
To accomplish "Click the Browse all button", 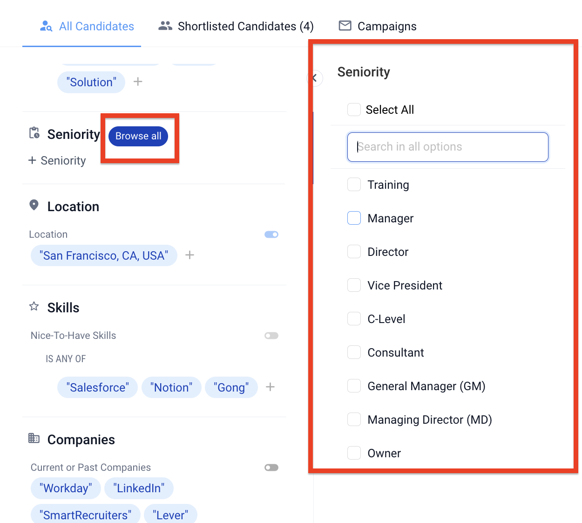I will point(138,136).
